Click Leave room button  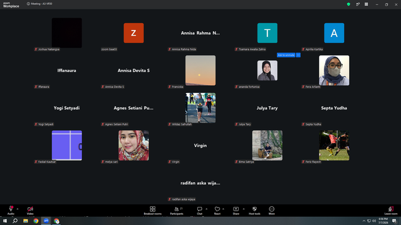[391, 211]
